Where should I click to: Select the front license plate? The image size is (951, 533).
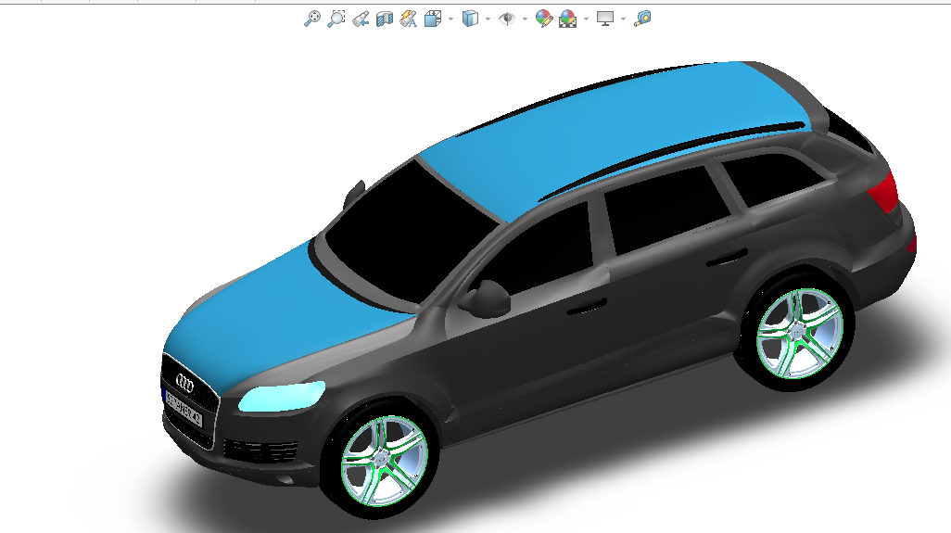(x=184, y=408)
